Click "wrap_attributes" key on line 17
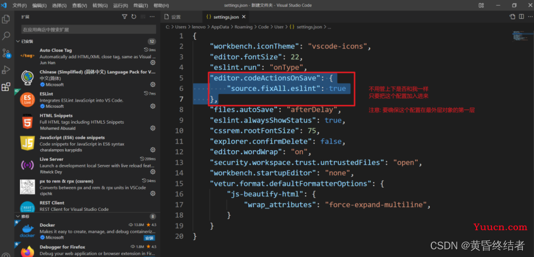Screen dimensions: 534x257 [x=281, y=205]
